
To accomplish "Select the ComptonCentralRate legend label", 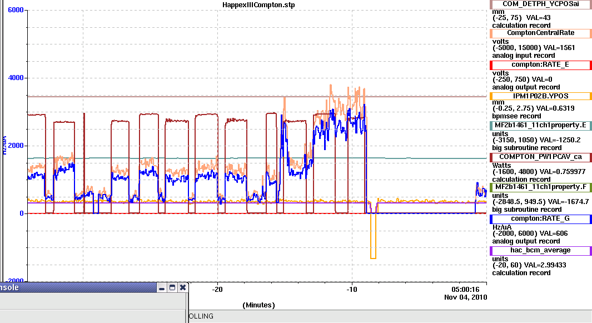I will [x=541, y=33].
